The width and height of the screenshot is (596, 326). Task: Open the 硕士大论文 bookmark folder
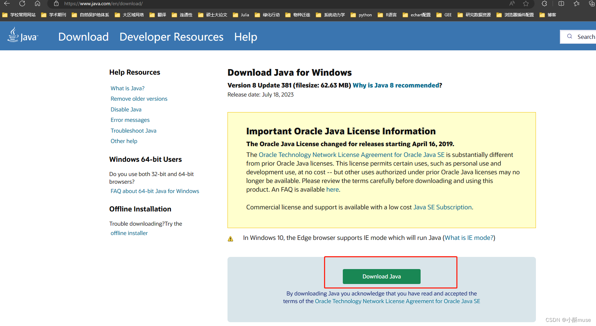213,15
